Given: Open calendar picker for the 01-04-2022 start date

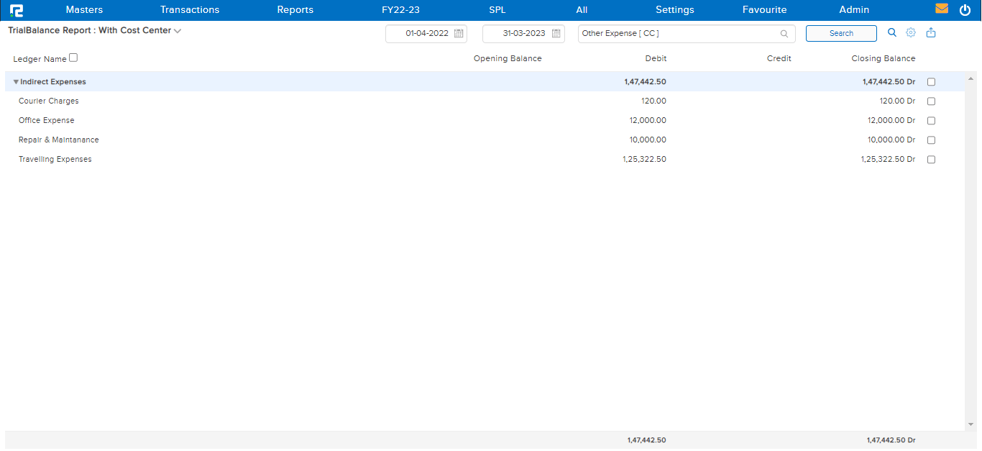Looking at the screenshot, I should [459, 34].
